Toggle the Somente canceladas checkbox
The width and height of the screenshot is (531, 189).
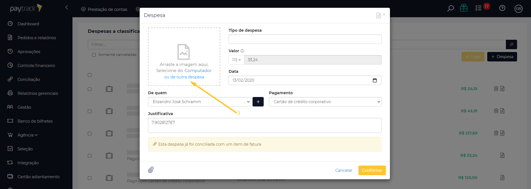coord(94,55)
